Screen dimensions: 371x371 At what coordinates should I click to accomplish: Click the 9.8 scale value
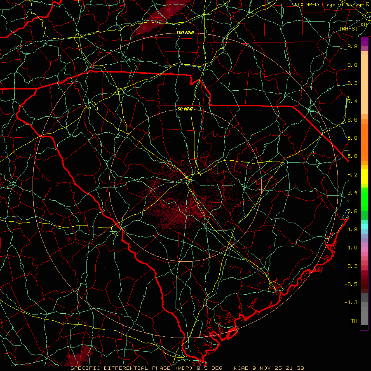[x=352, y=46]
